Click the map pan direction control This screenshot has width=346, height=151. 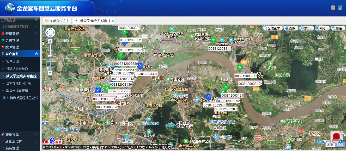50,33
